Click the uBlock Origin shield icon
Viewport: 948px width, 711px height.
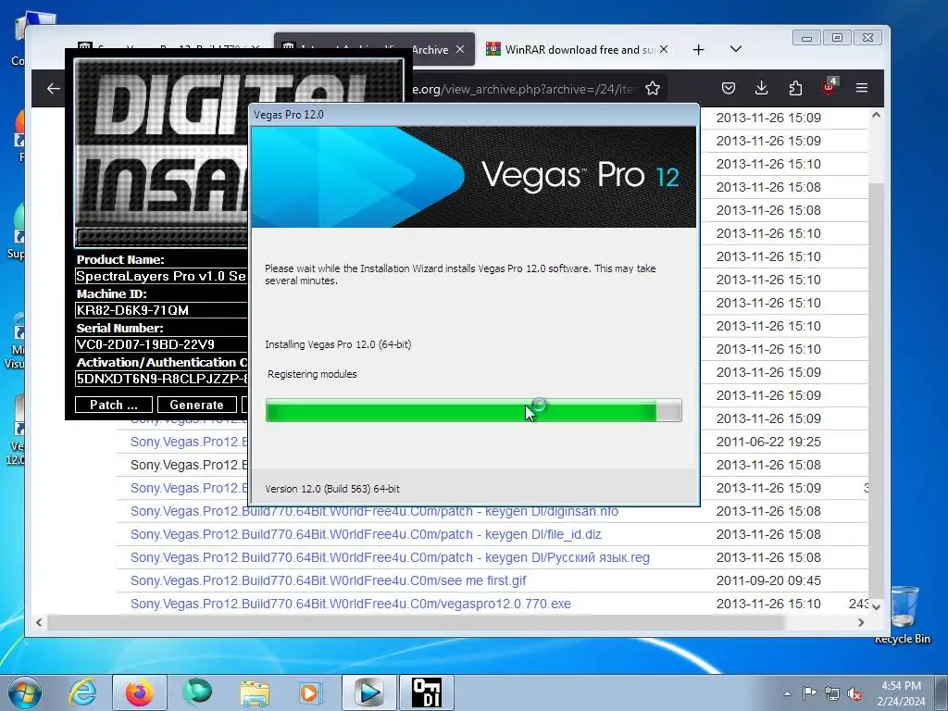(829, 87)
